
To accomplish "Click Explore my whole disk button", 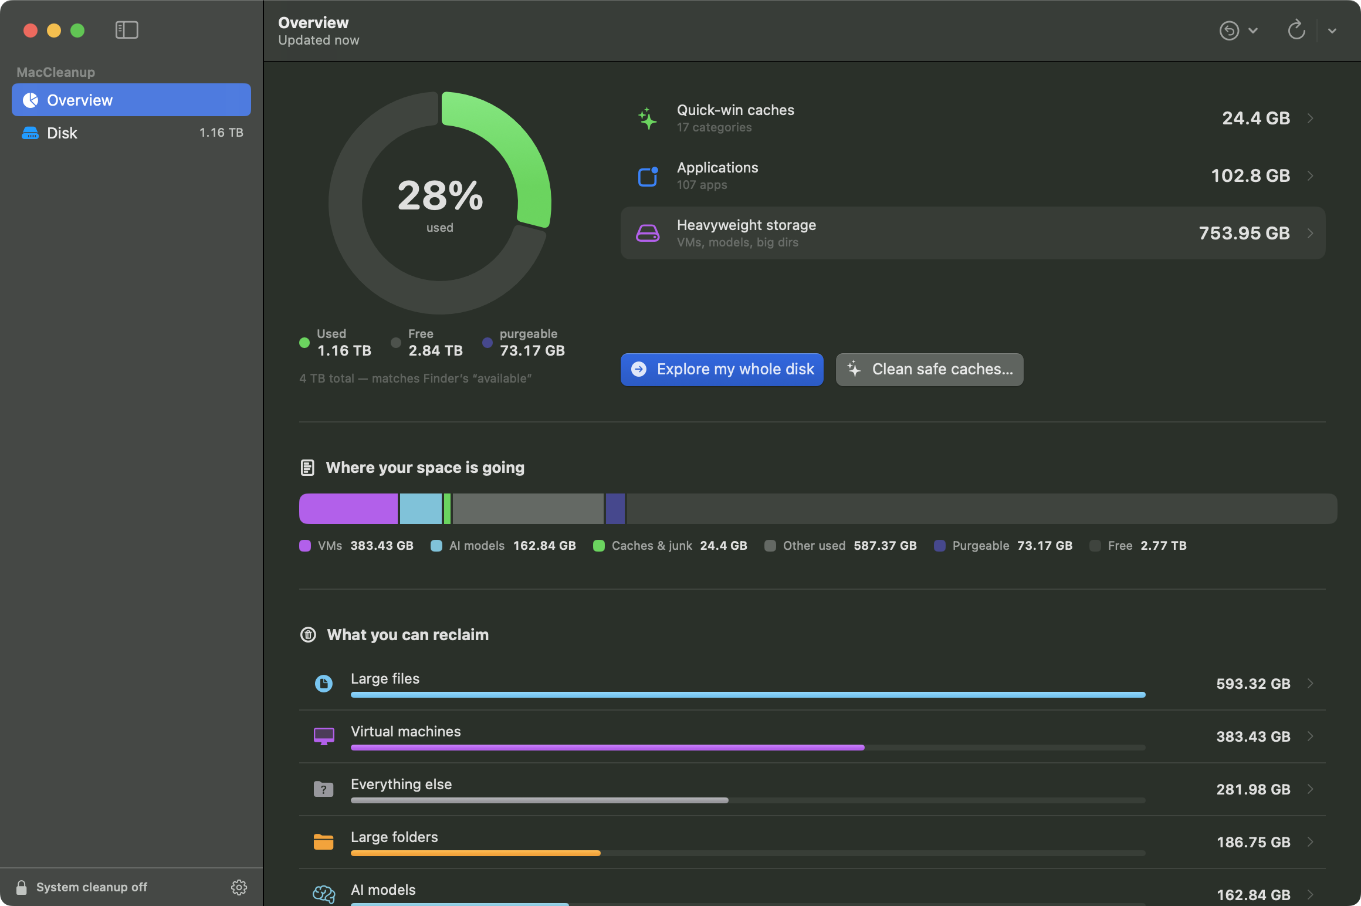I will (722, 370).
